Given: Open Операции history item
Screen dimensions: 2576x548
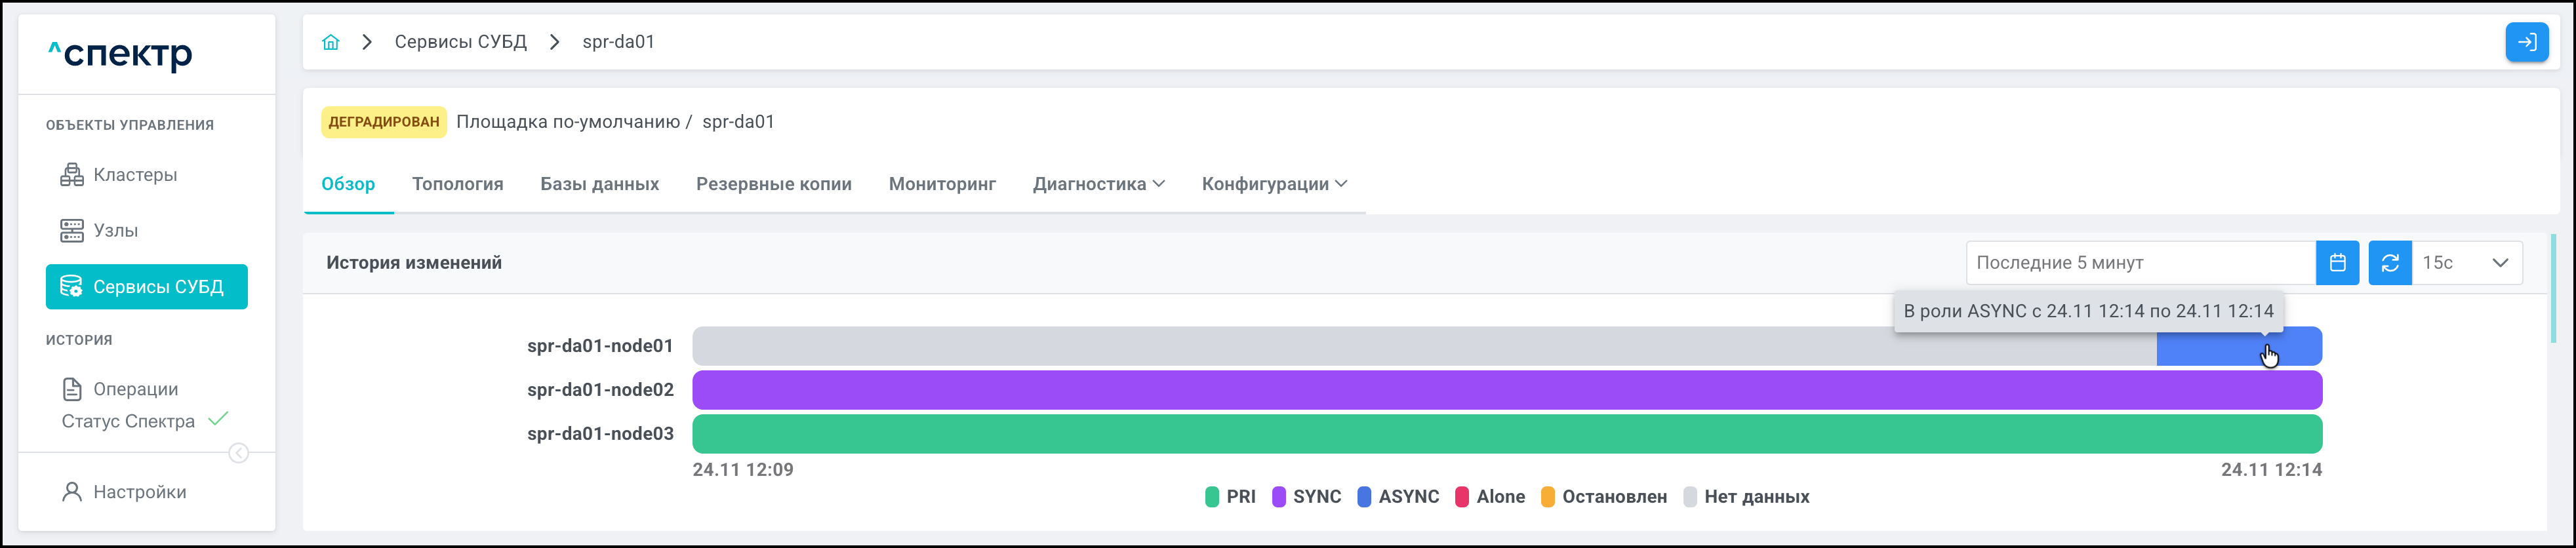Looking at the screenshot, I should [135, 389].
